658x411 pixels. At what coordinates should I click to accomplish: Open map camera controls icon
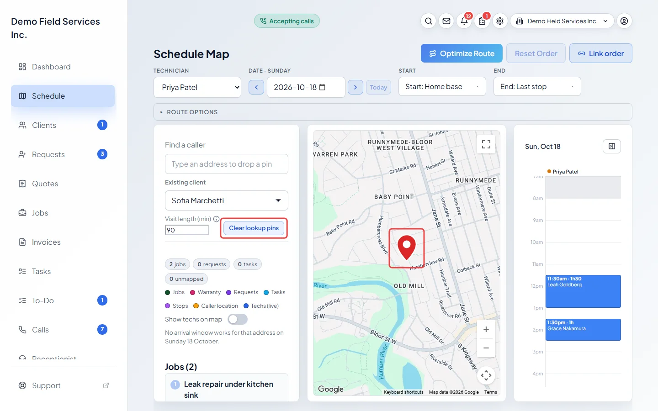point(486,376)
